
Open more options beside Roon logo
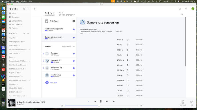point(28,9)
